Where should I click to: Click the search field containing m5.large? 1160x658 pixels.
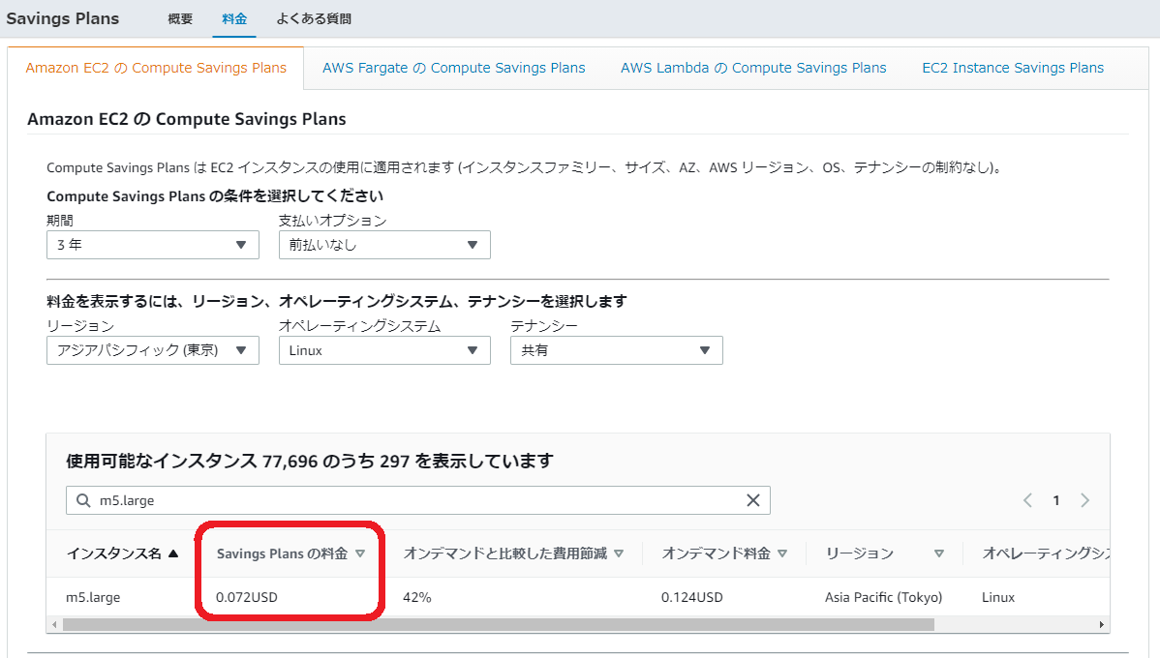point(418,500)
